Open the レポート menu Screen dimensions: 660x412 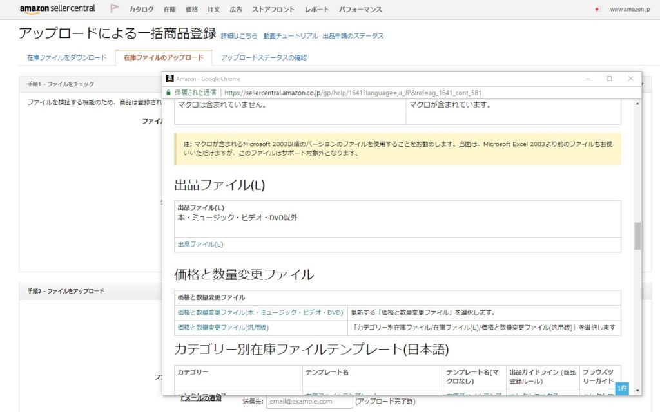click(316, 9)
